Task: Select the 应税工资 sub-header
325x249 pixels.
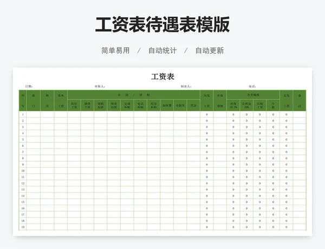Action: click(259, 105)
